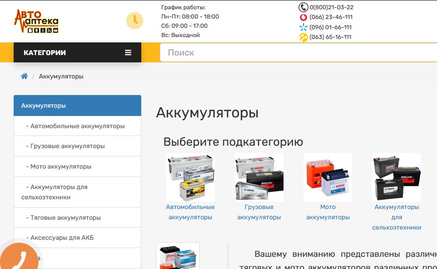Click the Автомобильные аккумуляторы product image

coord(190,177)
